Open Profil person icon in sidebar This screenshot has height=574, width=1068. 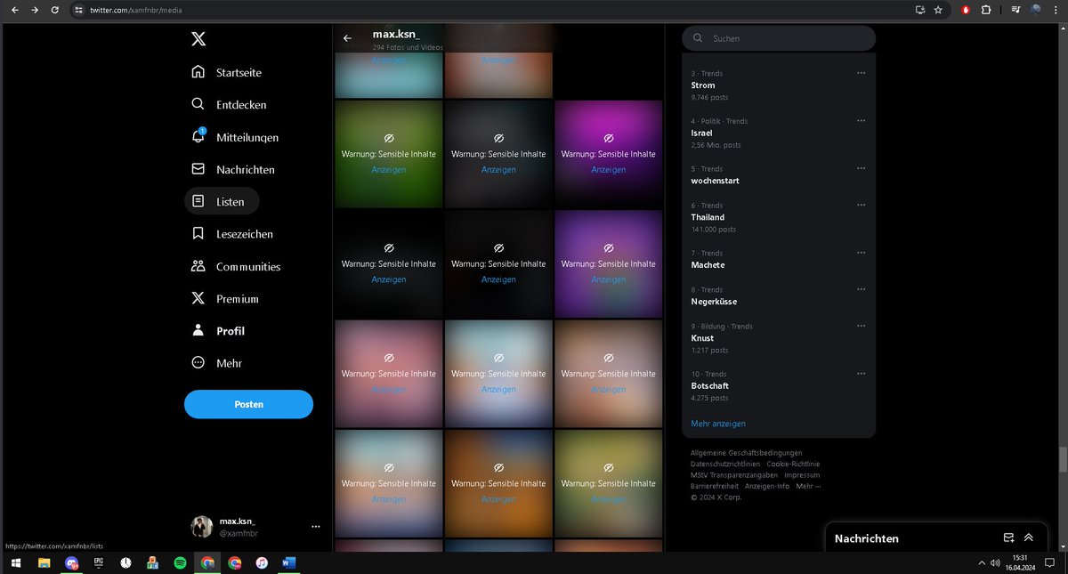click(198, 330)
